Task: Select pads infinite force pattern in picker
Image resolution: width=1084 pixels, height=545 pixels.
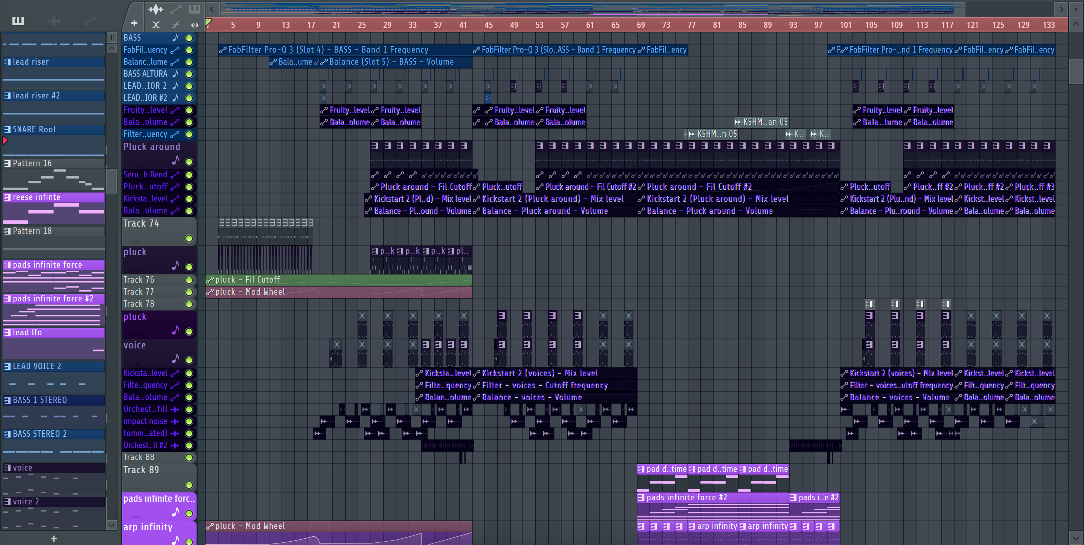Action: click(x=54, y=265)
